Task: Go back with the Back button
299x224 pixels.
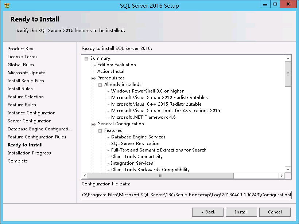Action: click(208, 212)
